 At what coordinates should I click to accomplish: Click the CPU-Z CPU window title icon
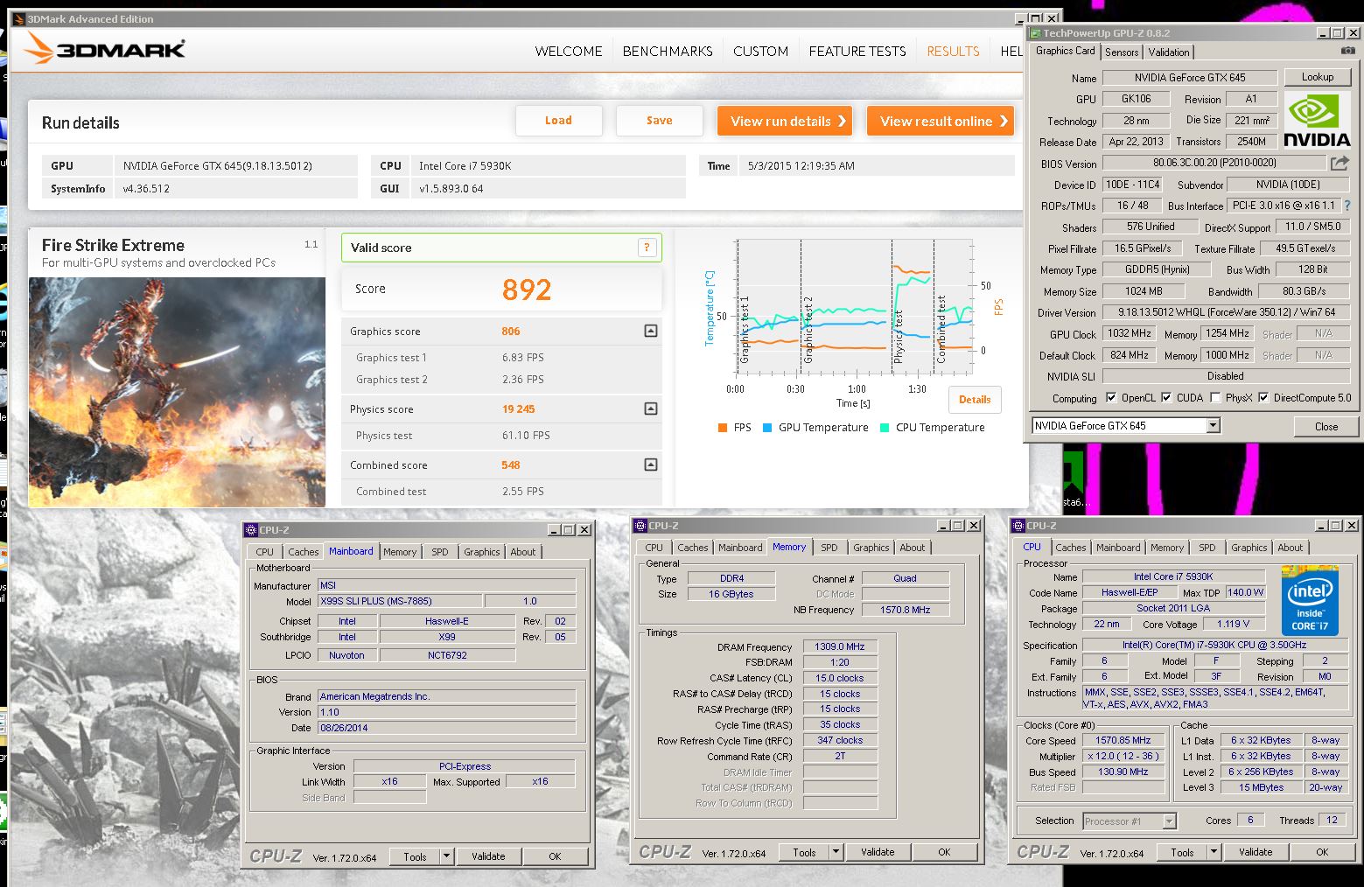click(1018, 526)
